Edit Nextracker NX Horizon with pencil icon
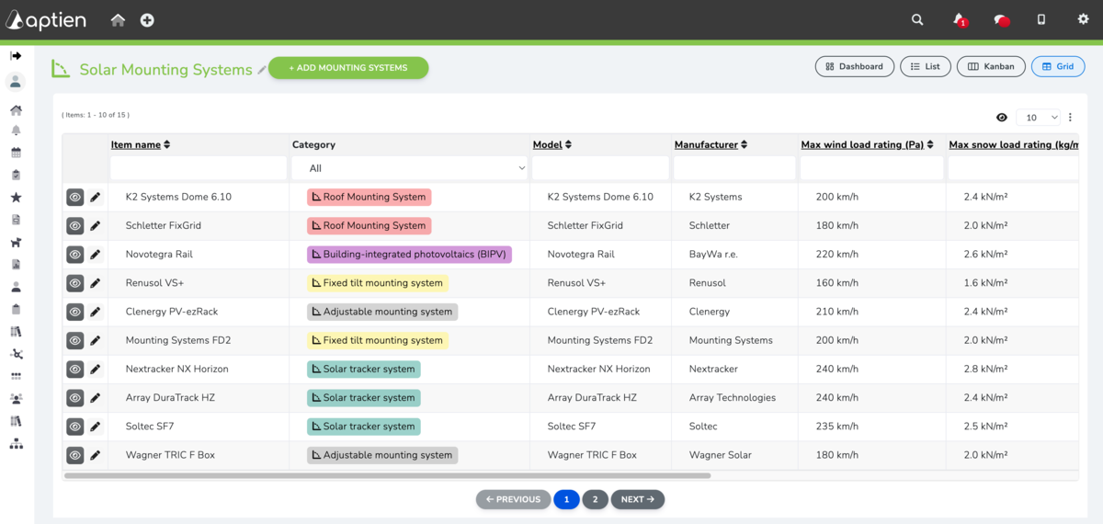 [x=96, y=370]
